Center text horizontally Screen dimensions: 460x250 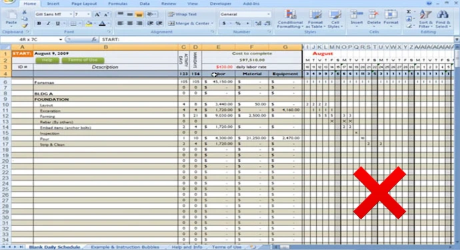[130, 23]
